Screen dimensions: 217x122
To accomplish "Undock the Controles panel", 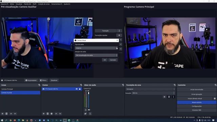I will click(x=216, y=85).
